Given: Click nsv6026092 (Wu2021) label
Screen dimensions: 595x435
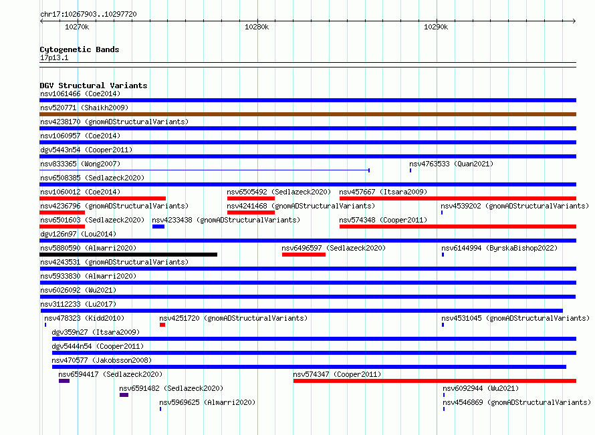Looking at the screenshot, I should [78, 290].
